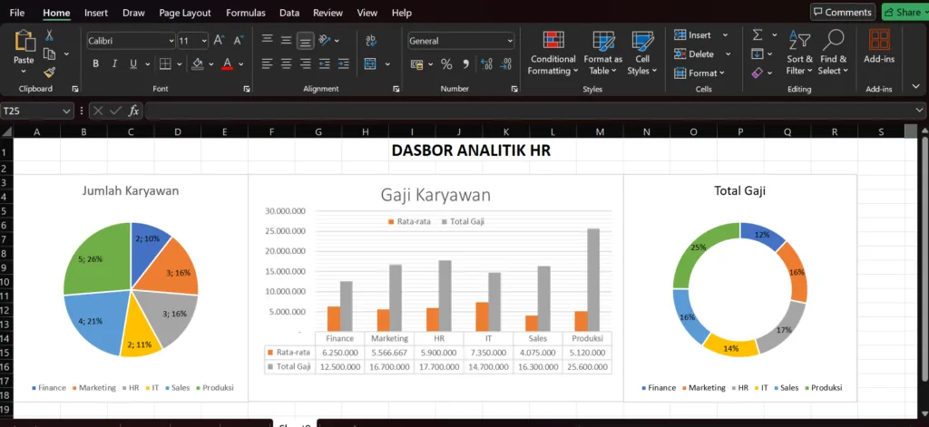929x427 pixels.
Task: Apply Accounting Number Format icon
Action: click(x=416, y=64)
